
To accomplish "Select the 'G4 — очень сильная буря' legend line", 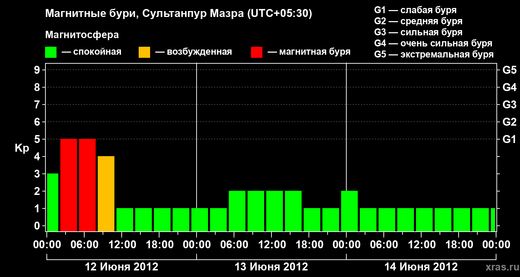I will 433,43.
